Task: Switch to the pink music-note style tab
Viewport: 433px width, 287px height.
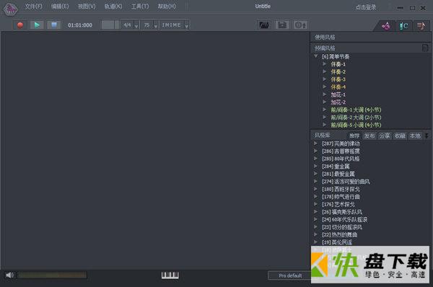Action: point(386,26)
